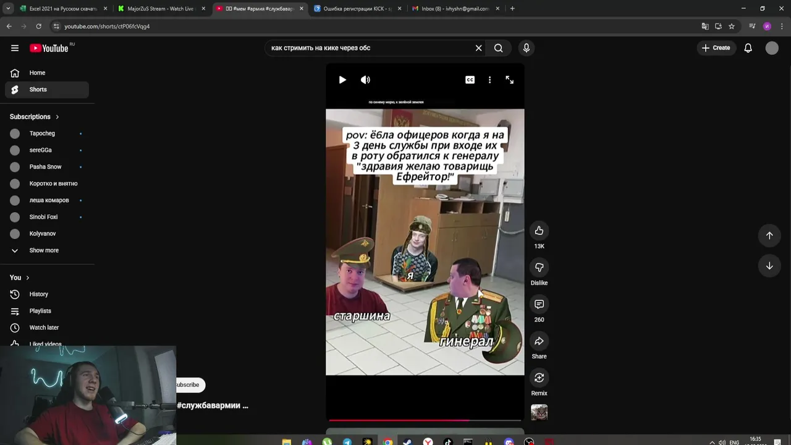
Task: Open the Short's three-dot more options
Action: tap(489, 80)
